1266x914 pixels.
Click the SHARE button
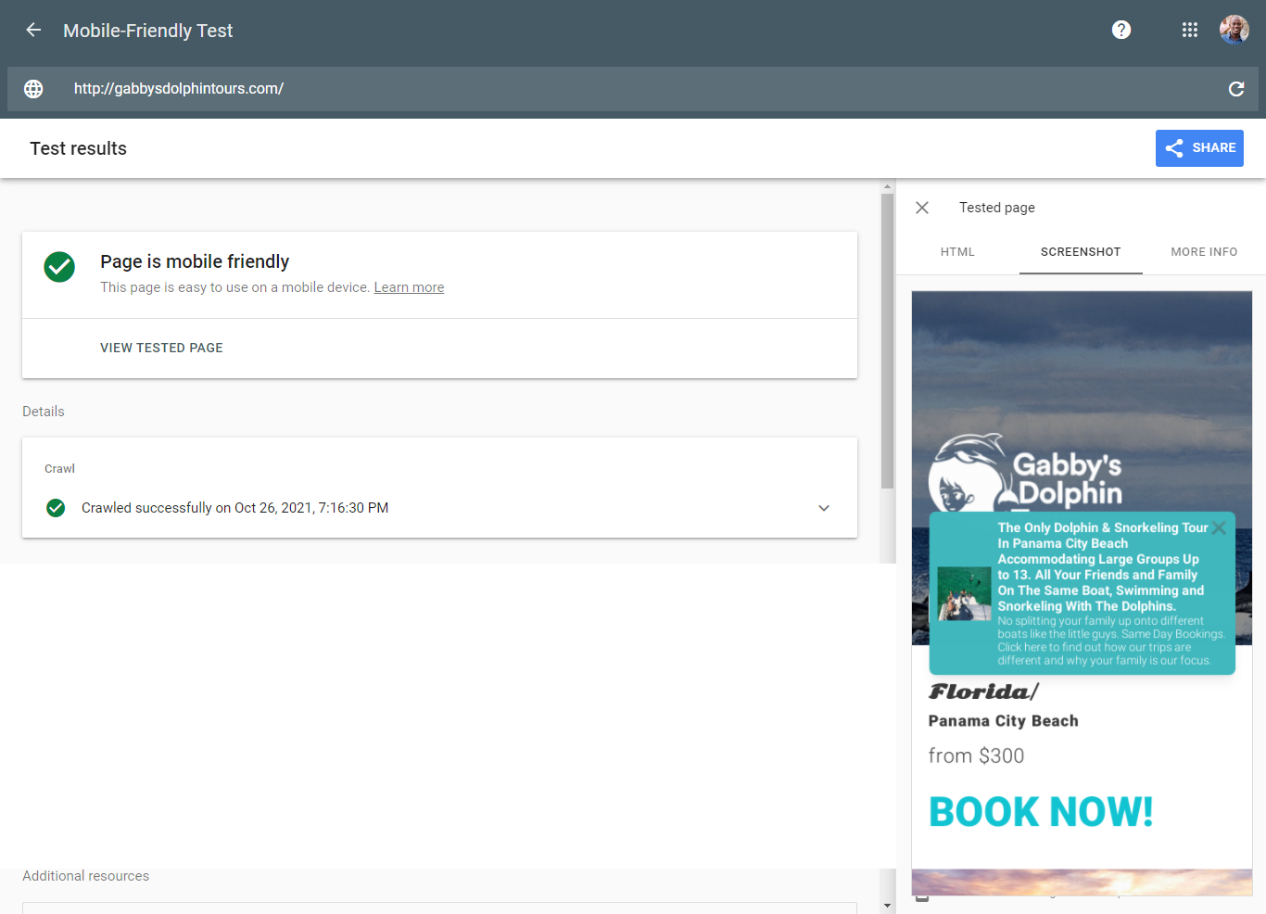point(1199,148)
